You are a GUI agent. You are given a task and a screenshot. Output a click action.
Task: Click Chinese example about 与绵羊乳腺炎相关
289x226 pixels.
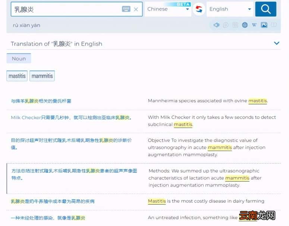click(41, 101)
